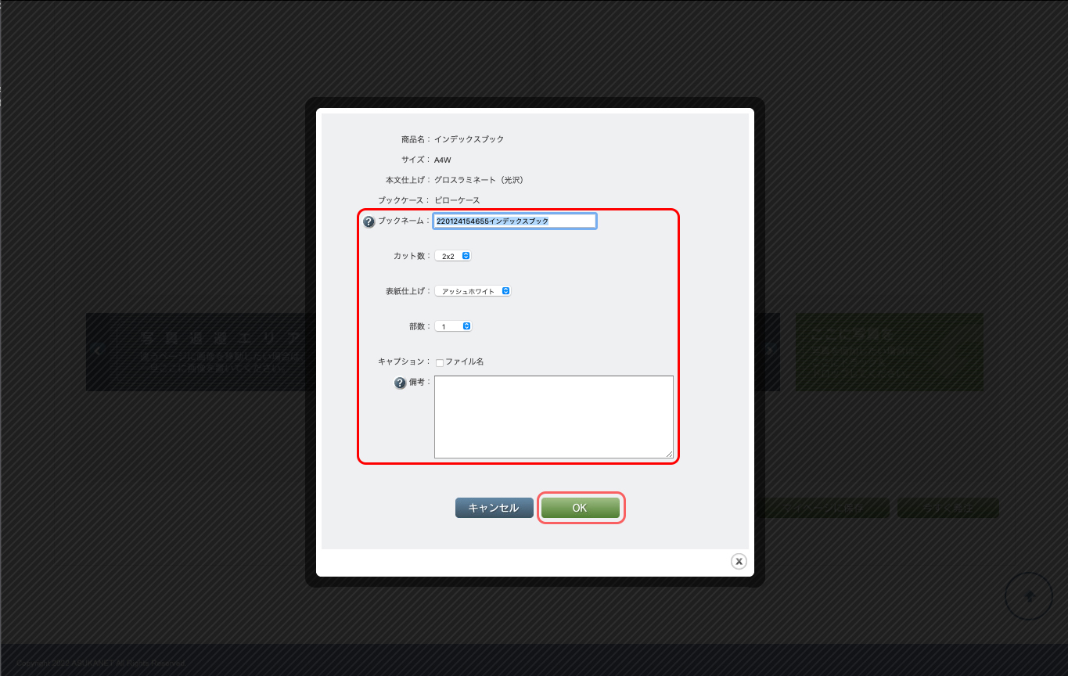Viewport: 1068px width, 676px height.
Task: Click the キャンセル button
Action: click(x=494, y=508)
